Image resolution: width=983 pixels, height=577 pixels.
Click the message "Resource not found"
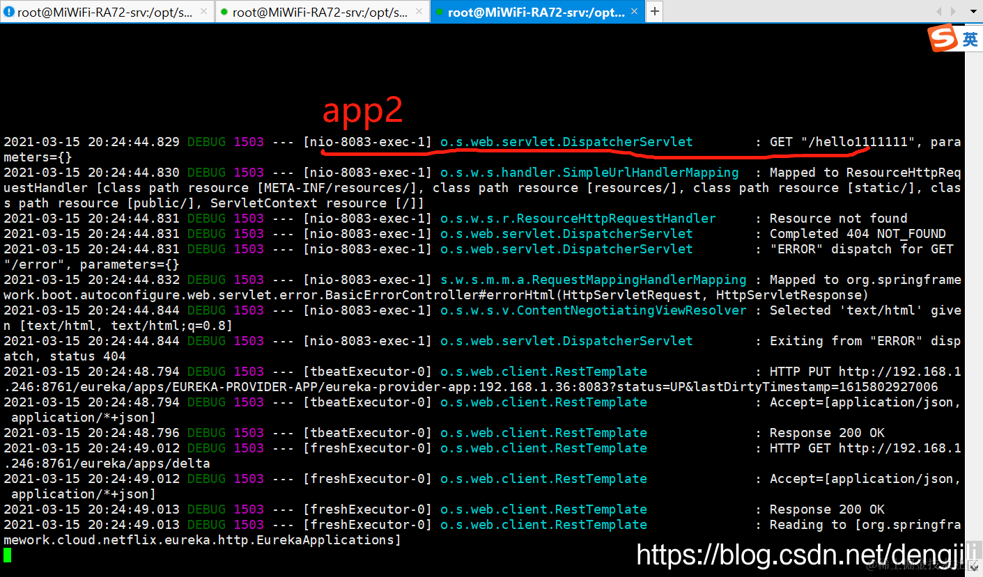coord(838,219)
